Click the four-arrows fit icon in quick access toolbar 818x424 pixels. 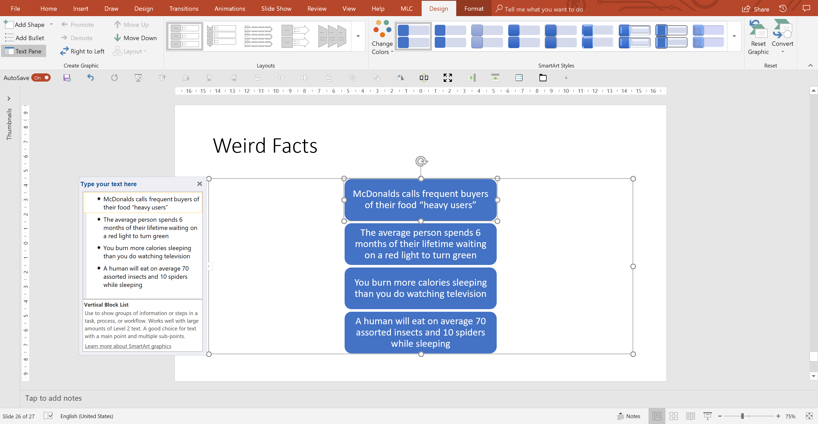(448, 78)
